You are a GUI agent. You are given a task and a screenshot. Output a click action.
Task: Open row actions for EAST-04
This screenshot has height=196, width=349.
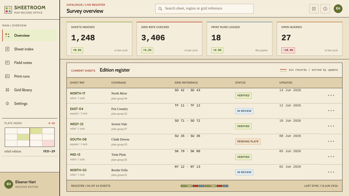point(331,111)
